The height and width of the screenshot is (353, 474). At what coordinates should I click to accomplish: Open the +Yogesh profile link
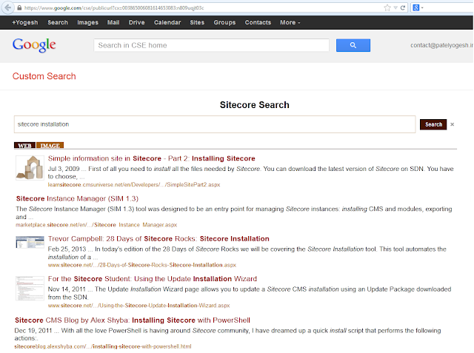[x=25, y=22]
